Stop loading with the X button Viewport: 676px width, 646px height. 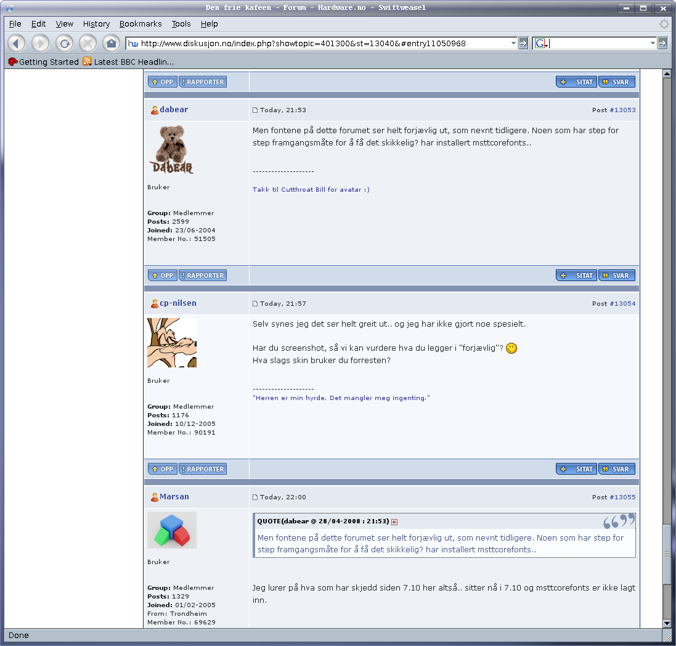[88, 43]
